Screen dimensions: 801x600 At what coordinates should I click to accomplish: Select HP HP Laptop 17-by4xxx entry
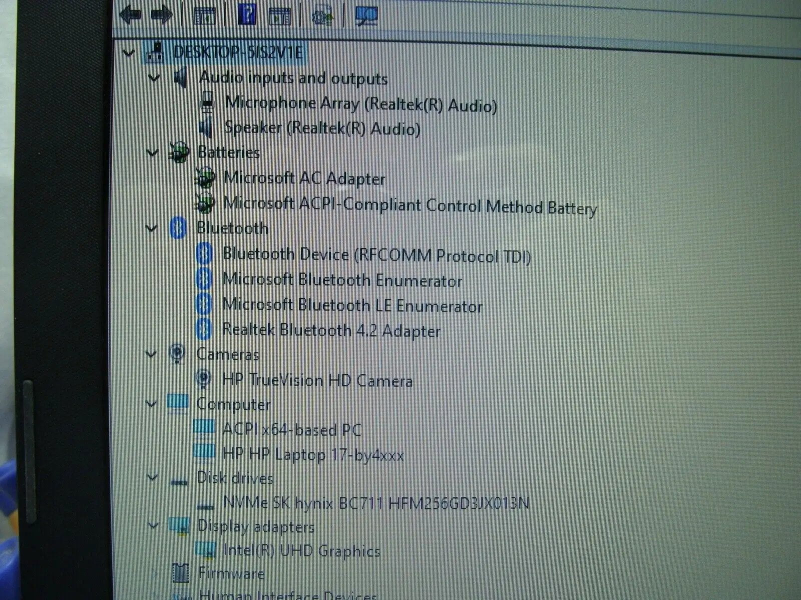pos(313,454)
